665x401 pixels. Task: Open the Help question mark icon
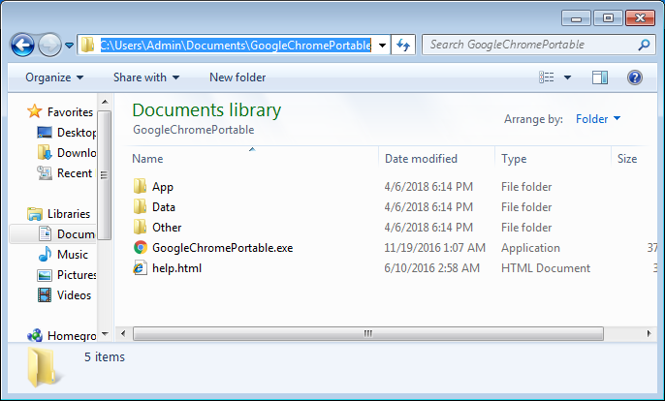635,77
